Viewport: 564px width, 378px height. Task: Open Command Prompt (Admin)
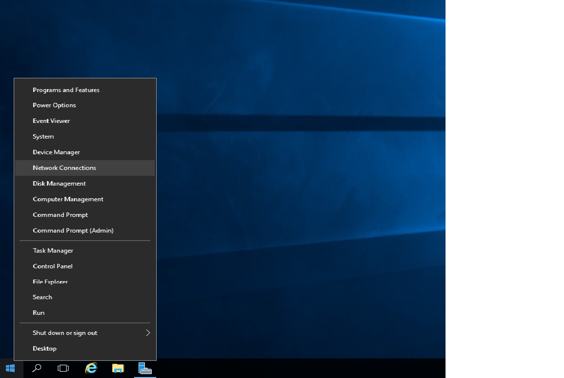73,231
